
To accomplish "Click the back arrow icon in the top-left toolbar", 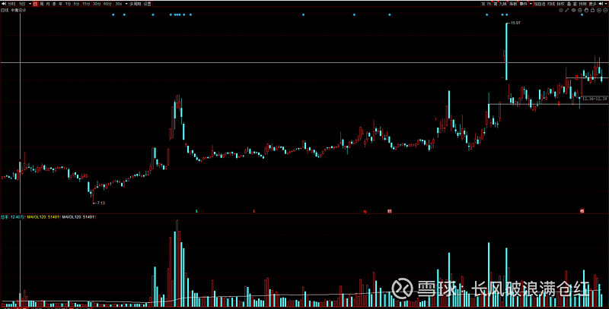I will (4, 4).
